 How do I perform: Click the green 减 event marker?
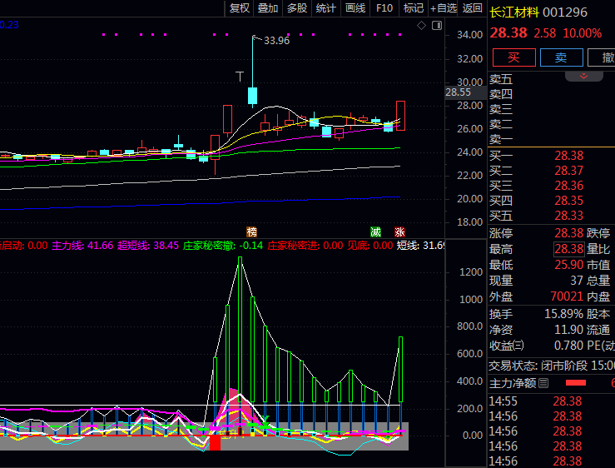(376, 232)
